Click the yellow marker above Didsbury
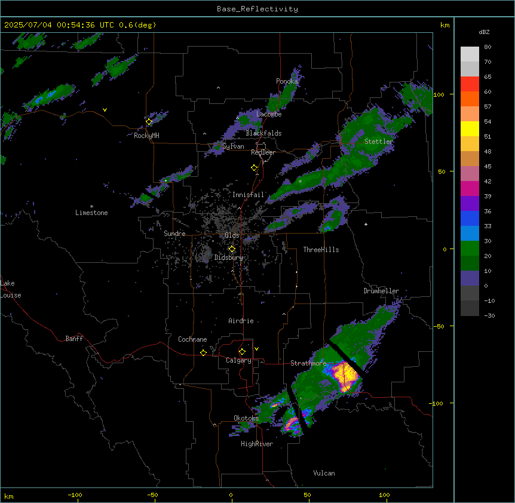The width and height of the screenshot is (515, 503). [232, 249]
